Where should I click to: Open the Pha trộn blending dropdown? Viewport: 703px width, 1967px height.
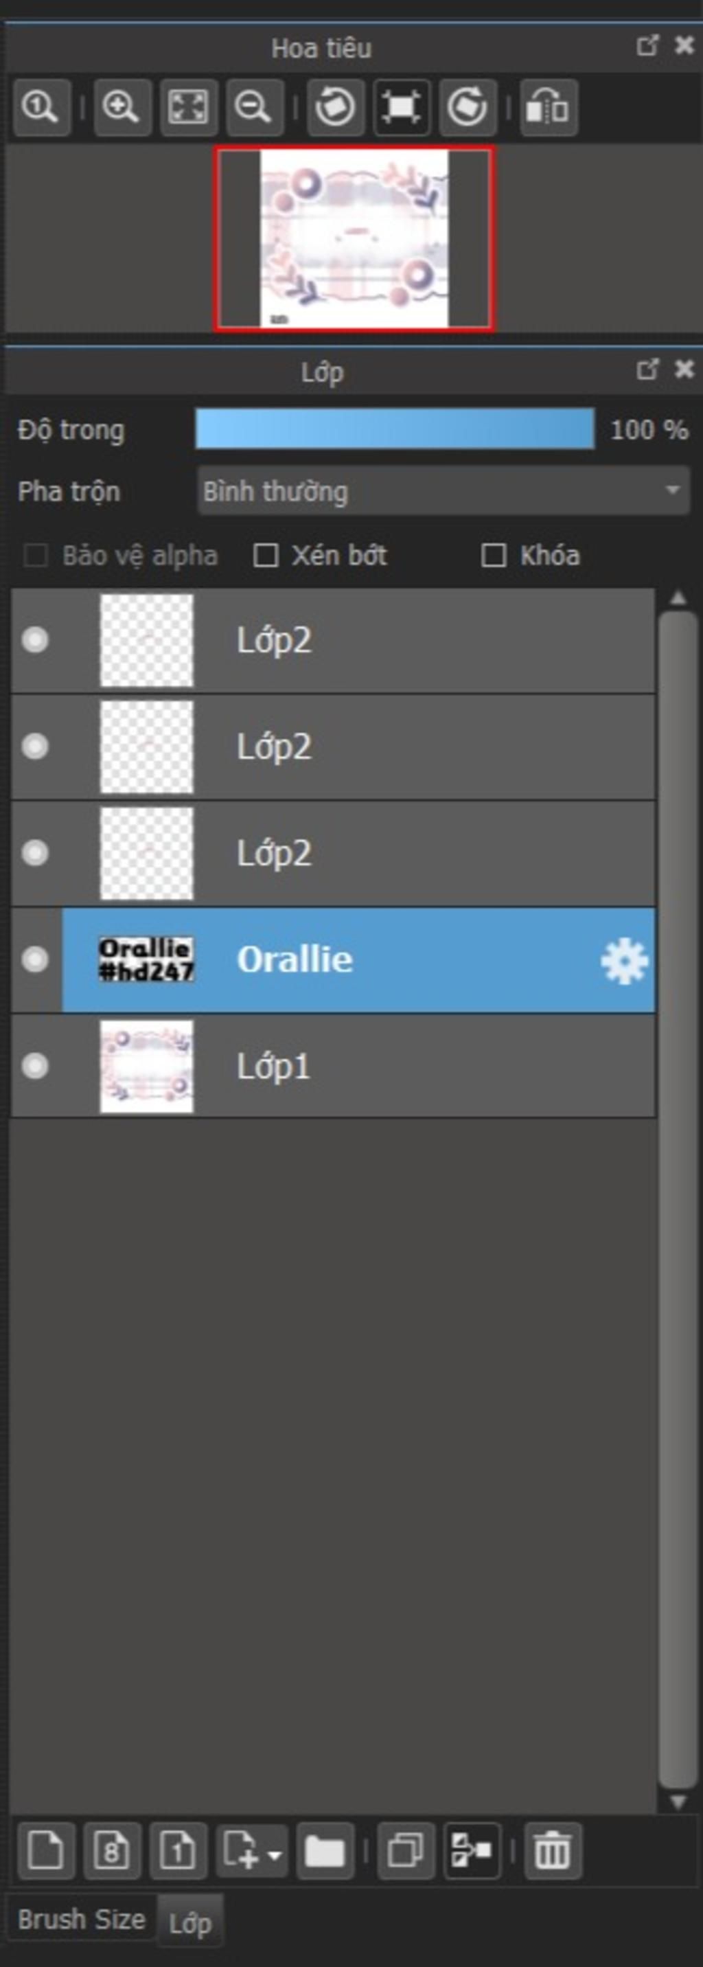443,491
